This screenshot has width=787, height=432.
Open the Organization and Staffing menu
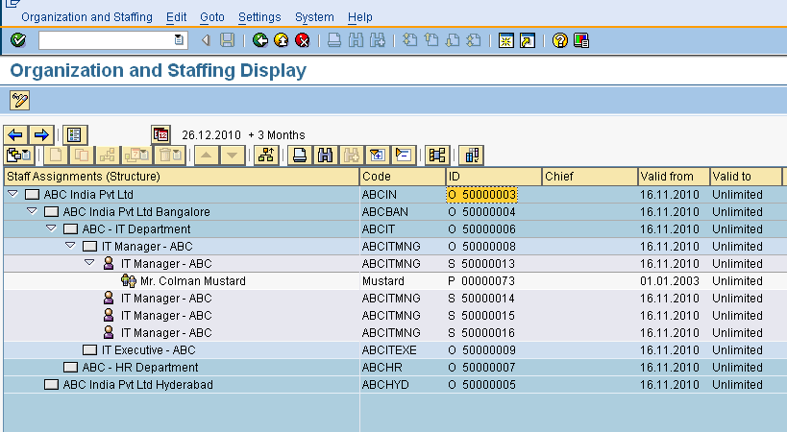86,17
